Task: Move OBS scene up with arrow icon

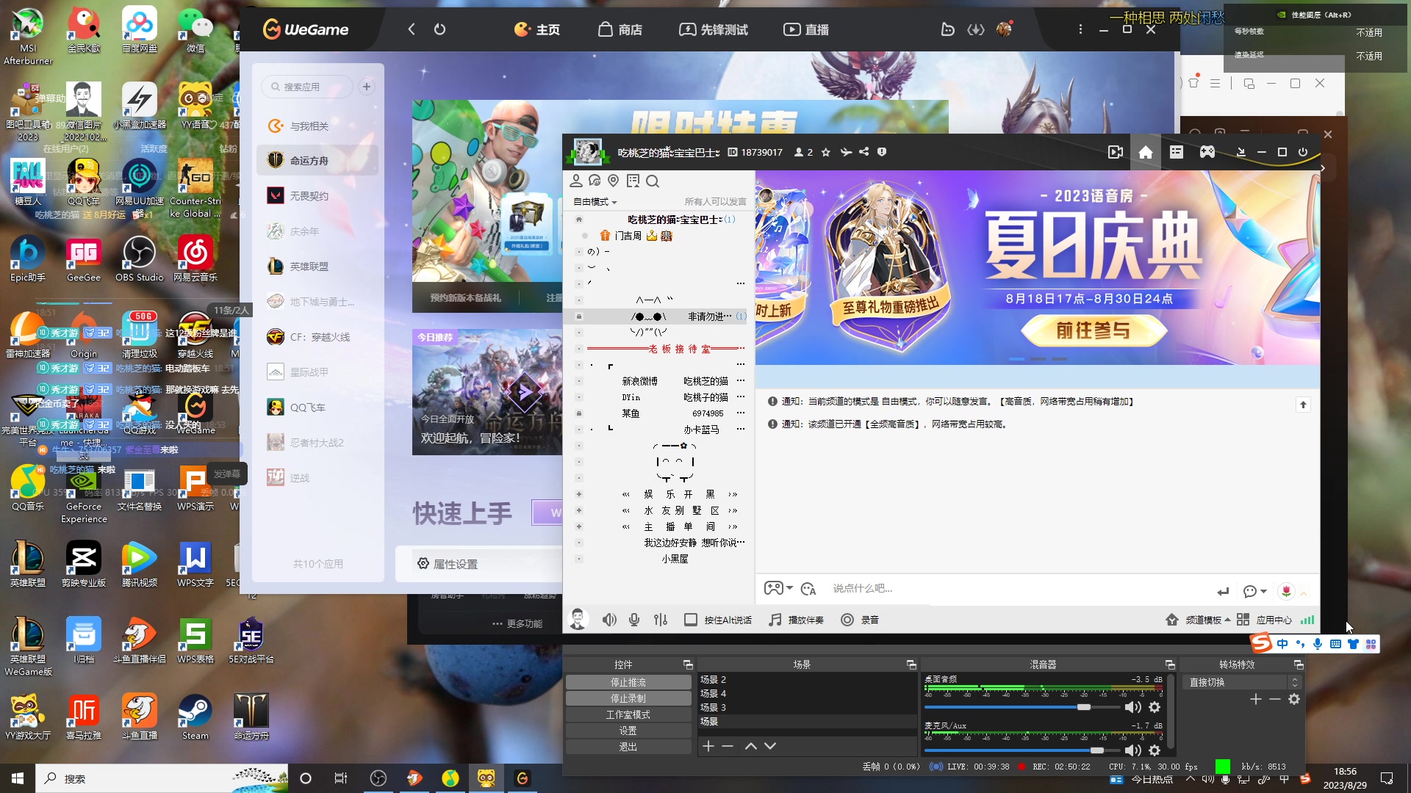Action: point(750,746)
